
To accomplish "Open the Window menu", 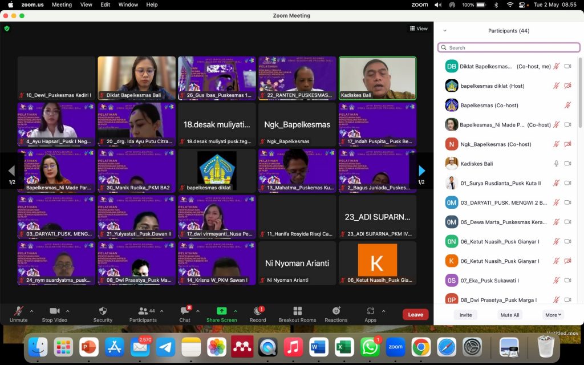I will click(x=127, y=5).
